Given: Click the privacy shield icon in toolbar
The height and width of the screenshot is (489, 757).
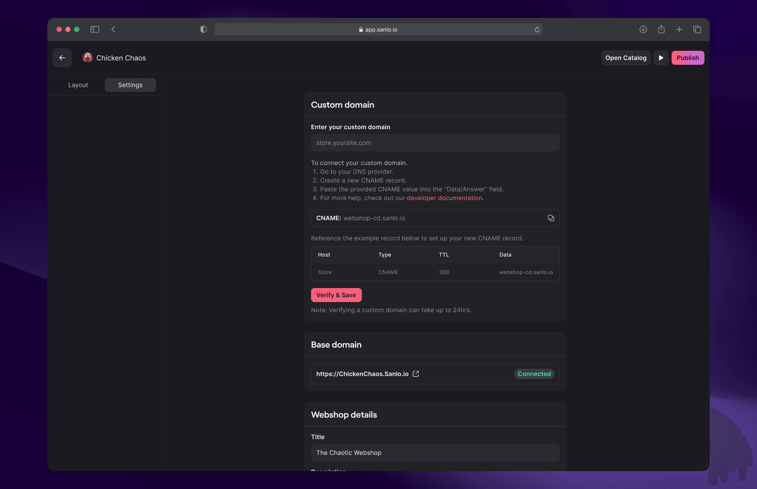Looking at the screenshot, I should [x=203, y=29].
